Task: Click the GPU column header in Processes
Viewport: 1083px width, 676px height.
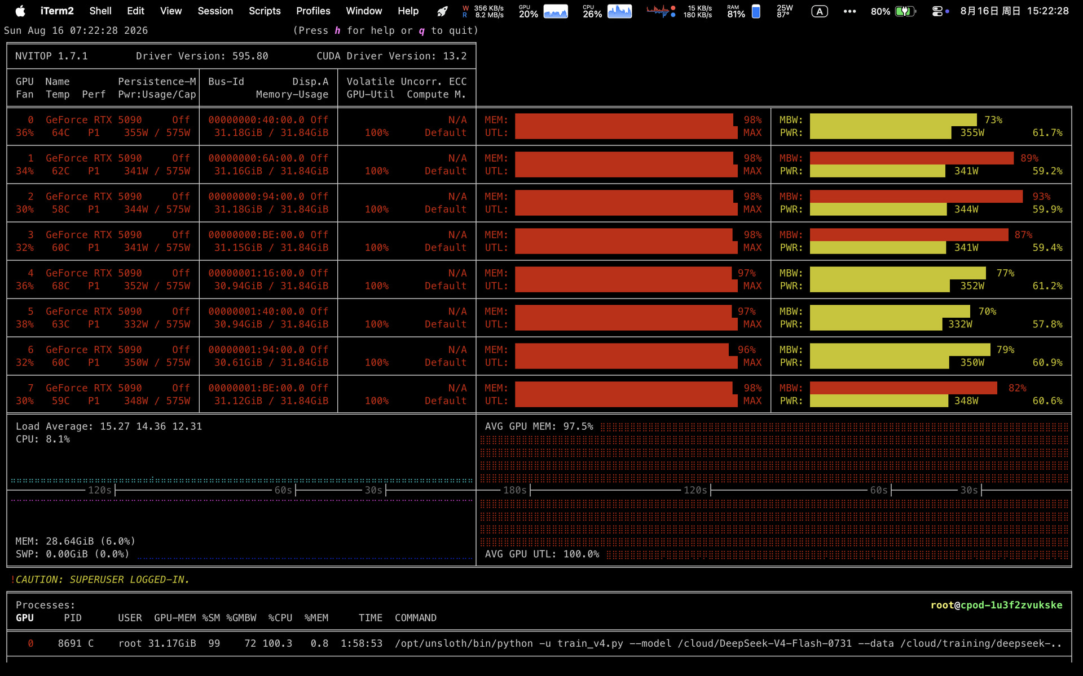Action: pos(25,617)
